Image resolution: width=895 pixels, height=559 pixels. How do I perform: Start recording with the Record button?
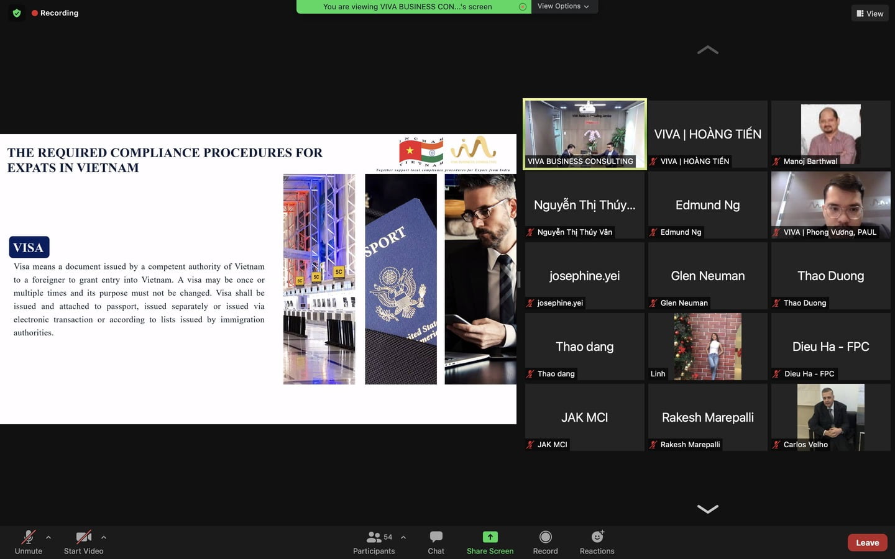point(545,542)
